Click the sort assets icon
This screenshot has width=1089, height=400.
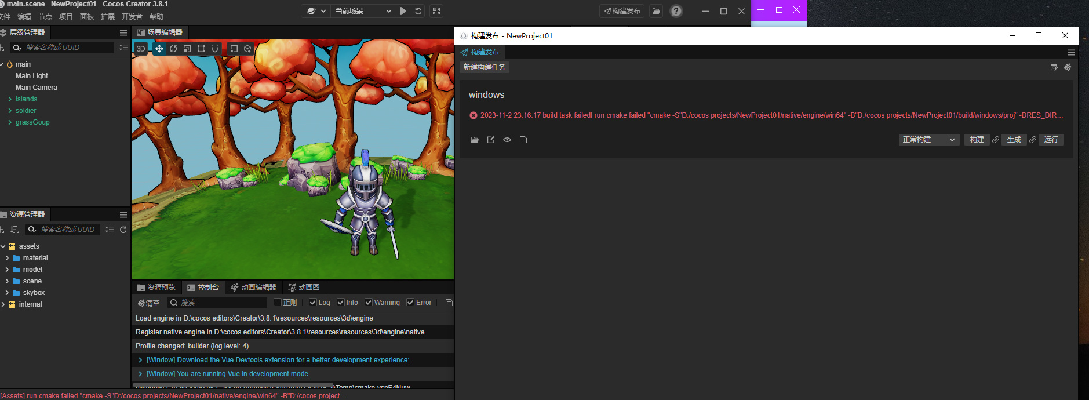coord(16,230)
